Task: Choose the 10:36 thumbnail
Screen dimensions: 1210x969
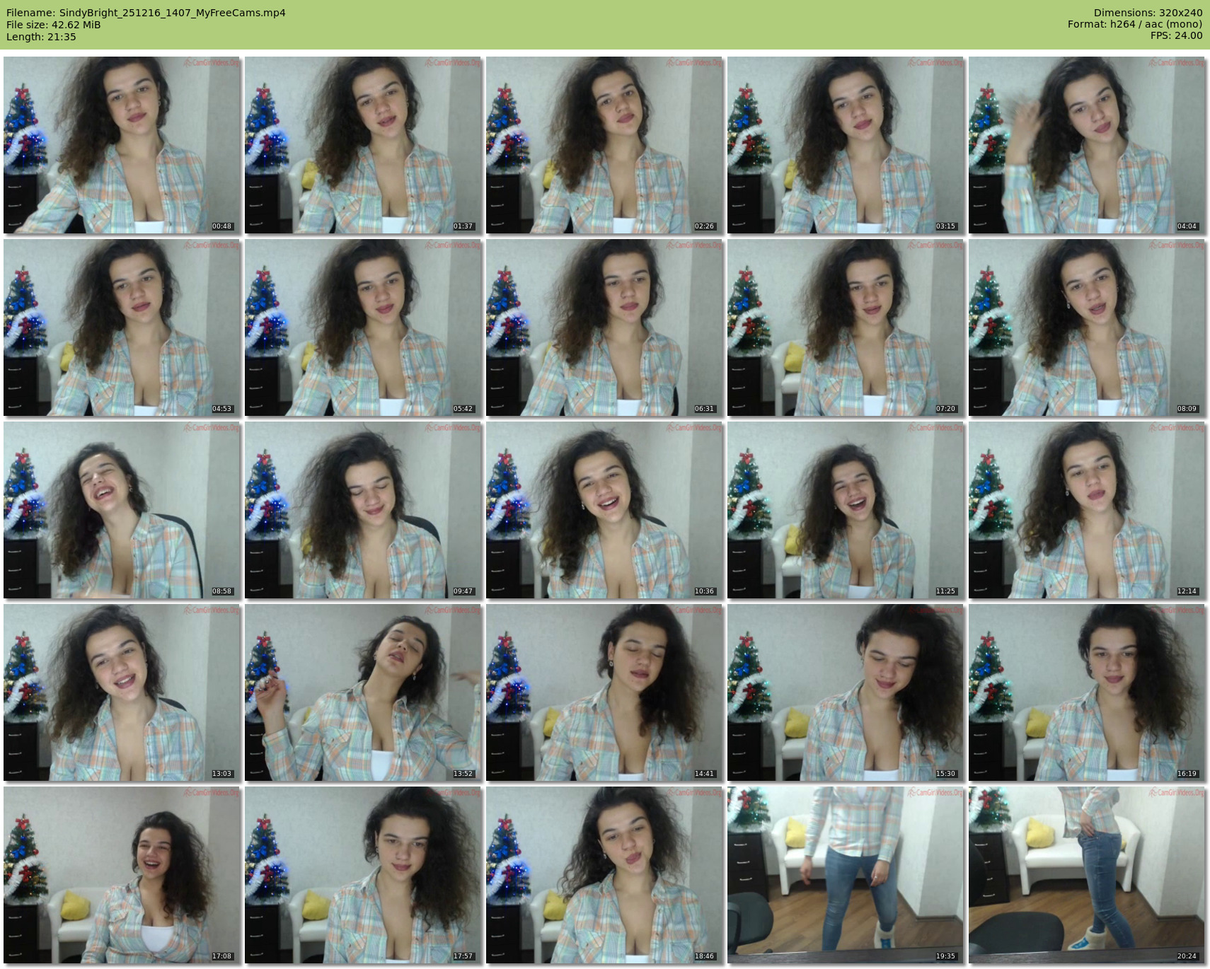Action: [x=604, y=510]
